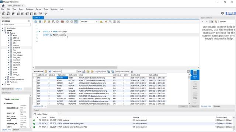This screenshot has height=132, width=236.
Task: Refresh the result grid data
Action: 50,71
